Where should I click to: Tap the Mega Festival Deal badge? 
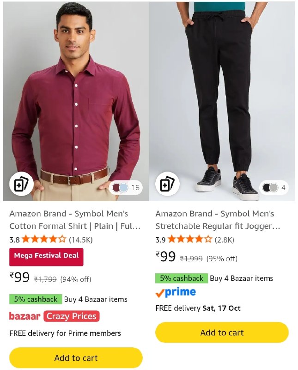pos(46,257)
